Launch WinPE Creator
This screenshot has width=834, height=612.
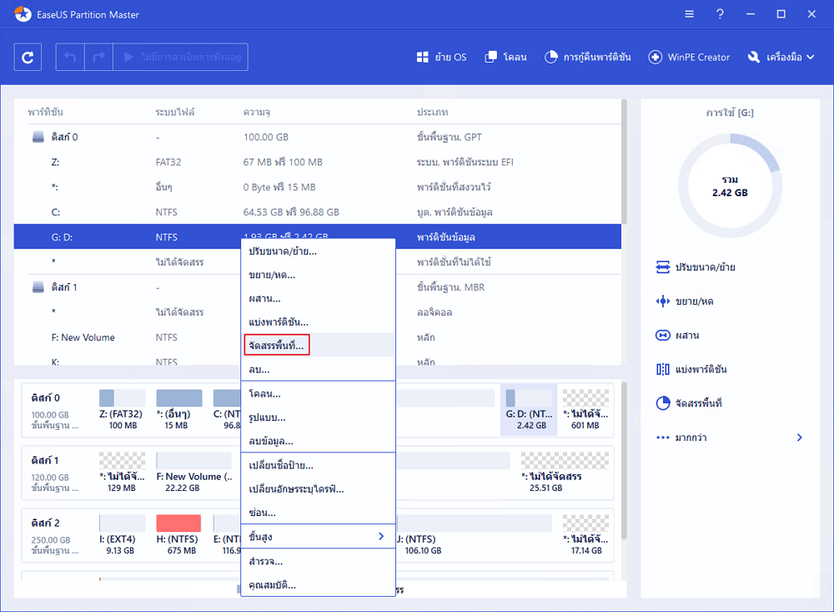690,57
